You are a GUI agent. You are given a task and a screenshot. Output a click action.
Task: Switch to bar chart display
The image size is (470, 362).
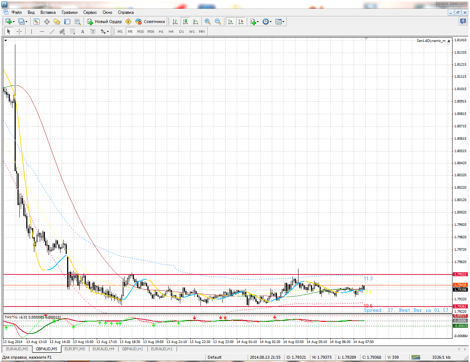click(x=175, y=22)
